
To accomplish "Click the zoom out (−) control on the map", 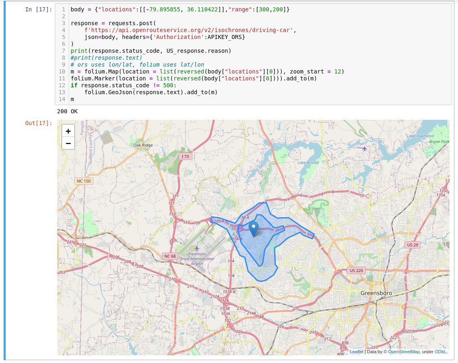I will (68, 143).
